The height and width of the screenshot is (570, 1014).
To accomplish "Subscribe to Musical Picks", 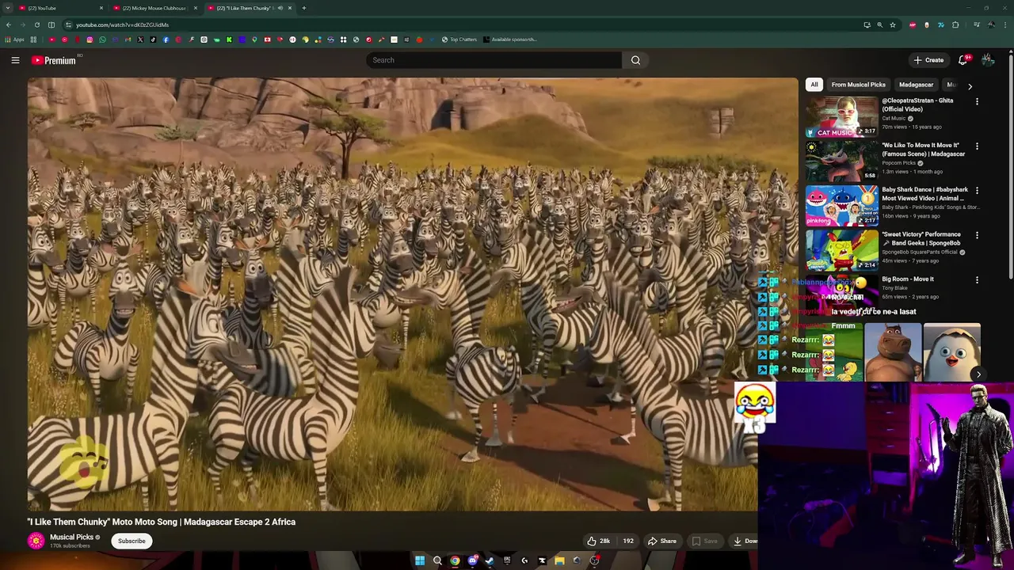I will pyautogui.click(x=132, y=541).
